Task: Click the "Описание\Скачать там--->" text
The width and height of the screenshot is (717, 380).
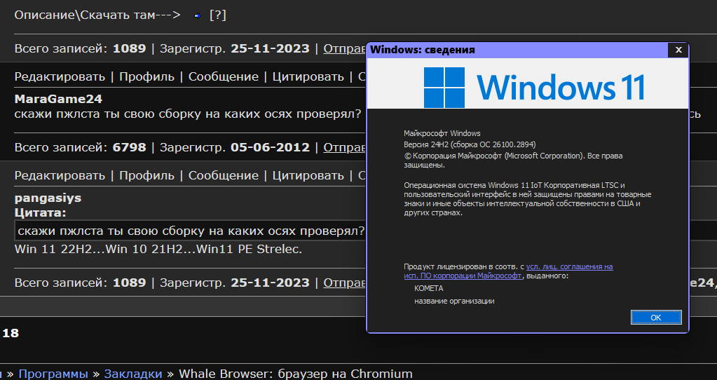Action: point(97,15)
